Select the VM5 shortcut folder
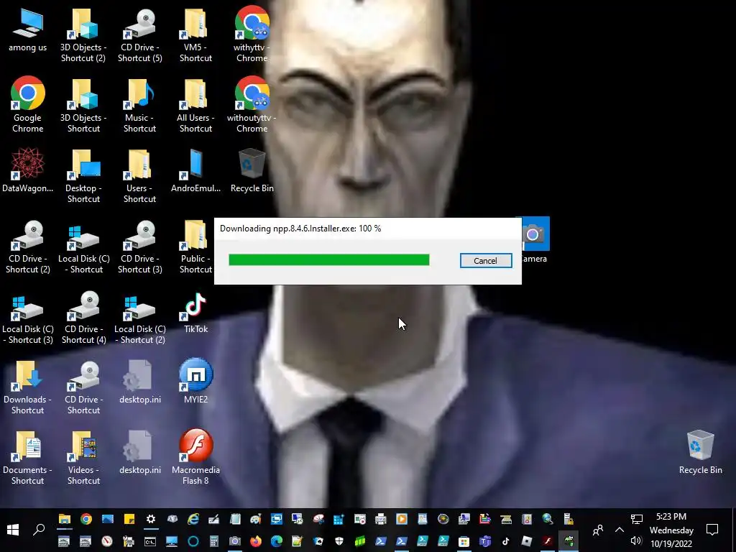The width and height of the screenshot is (736, 552). [195, 34]
